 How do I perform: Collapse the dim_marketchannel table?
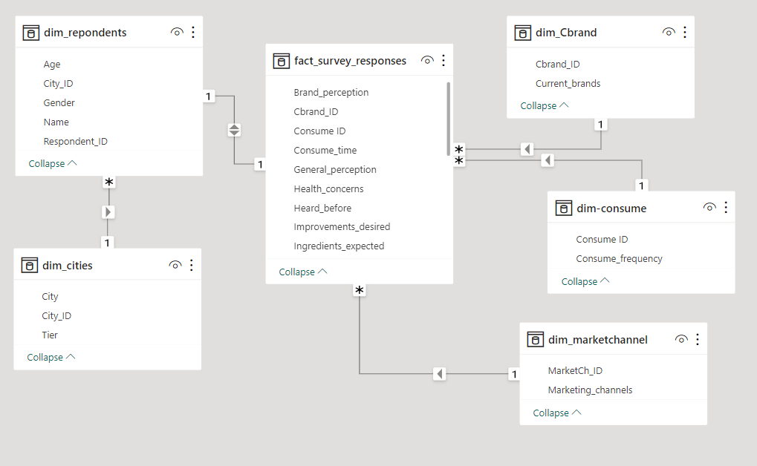pyautogui.click(x=555, y=413)
